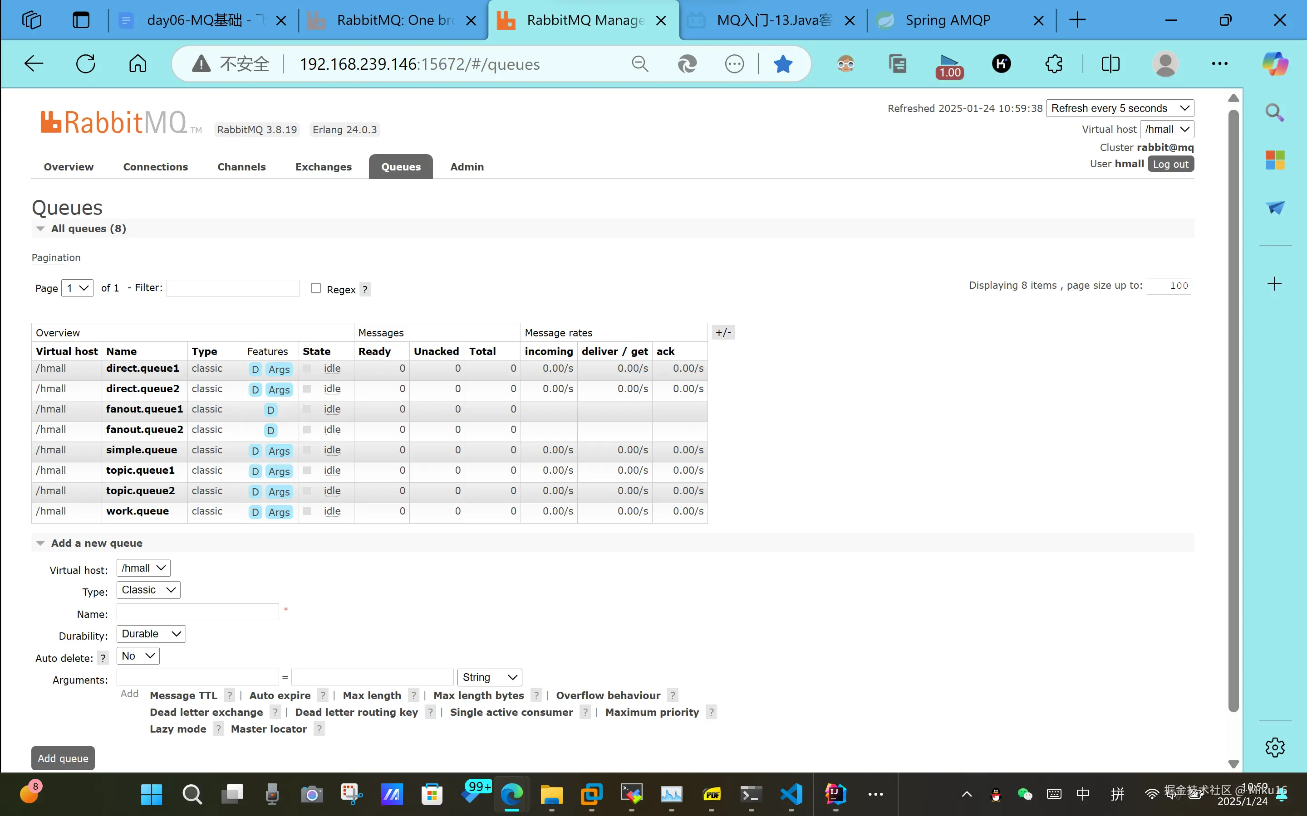
Task: Open the Auto delete dropdown
Action: (138, 656)
